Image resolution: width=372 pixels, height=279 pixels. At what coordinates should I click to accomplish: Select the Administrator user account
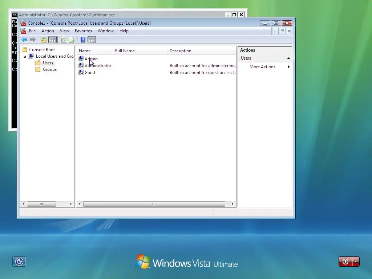tap(98, 66)
